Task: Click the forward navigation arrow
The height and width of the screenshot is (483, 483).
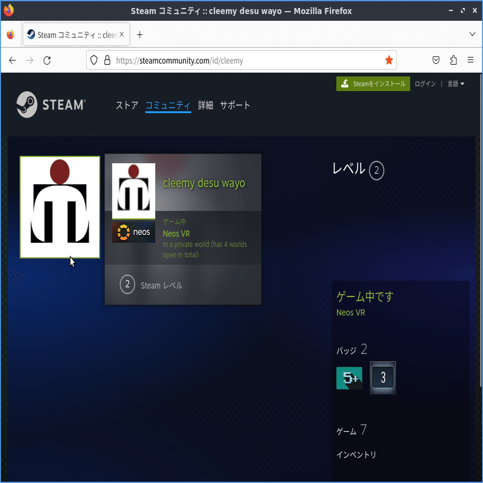Action: click(x=29, y=61)
